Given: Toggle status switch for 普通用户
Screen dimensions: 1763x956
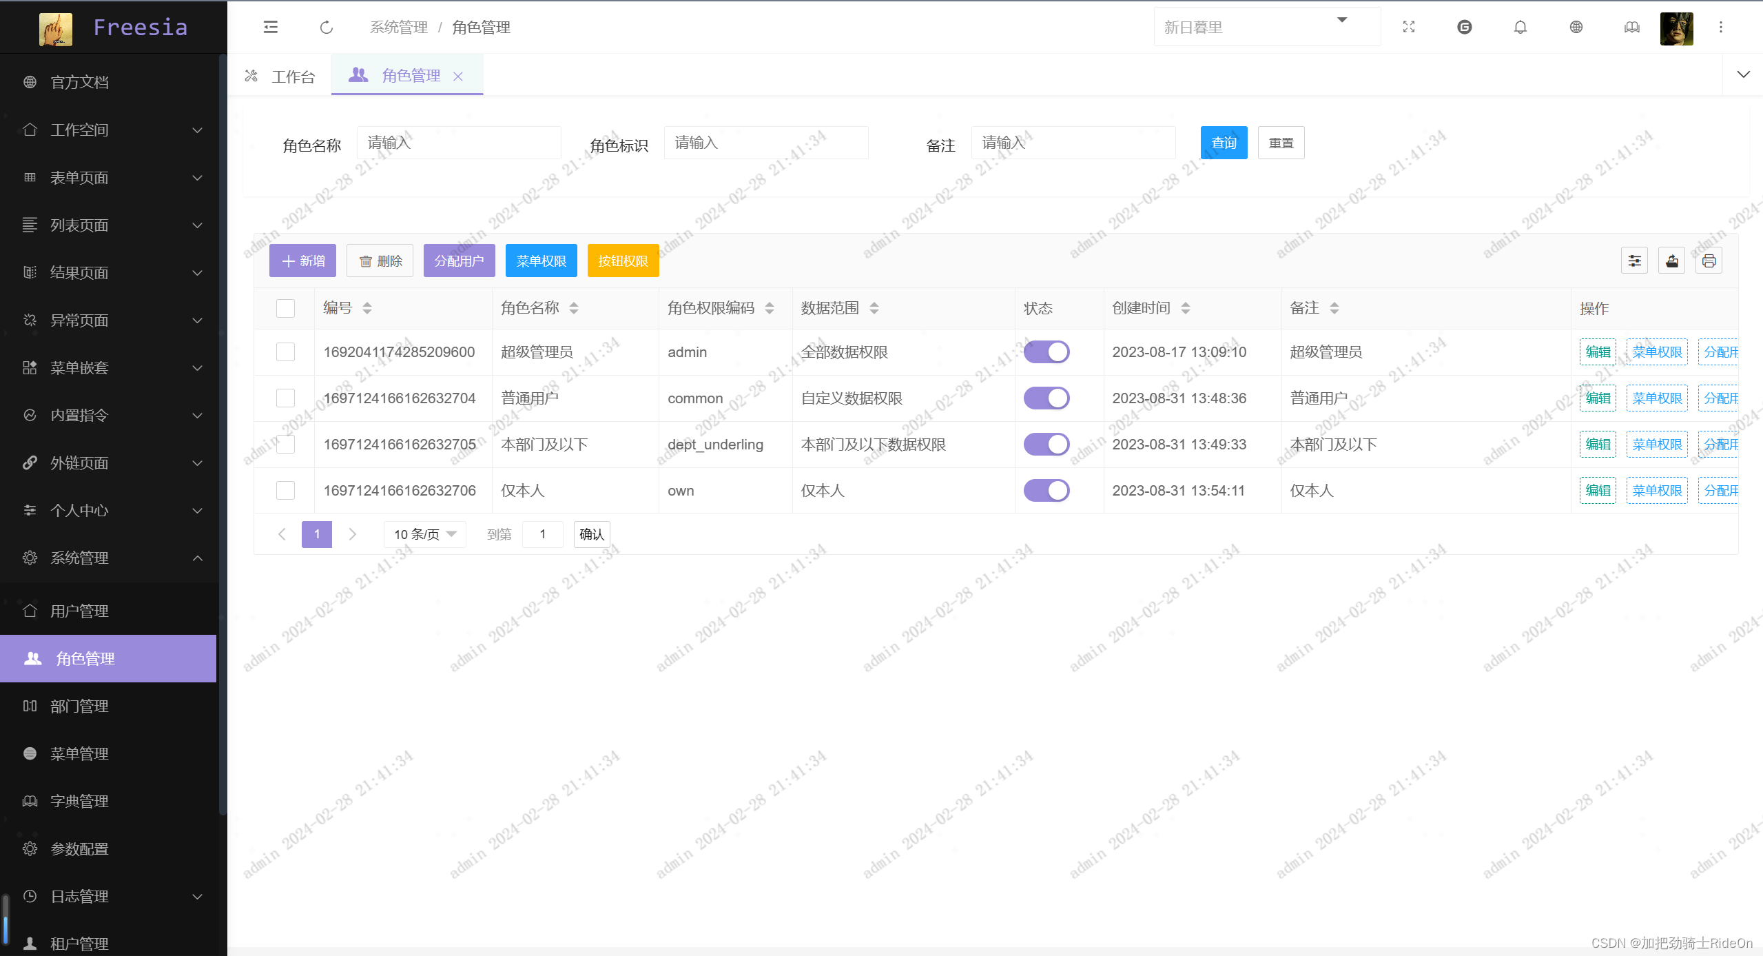Looking at the screenshot, I should coord(1047,398).
